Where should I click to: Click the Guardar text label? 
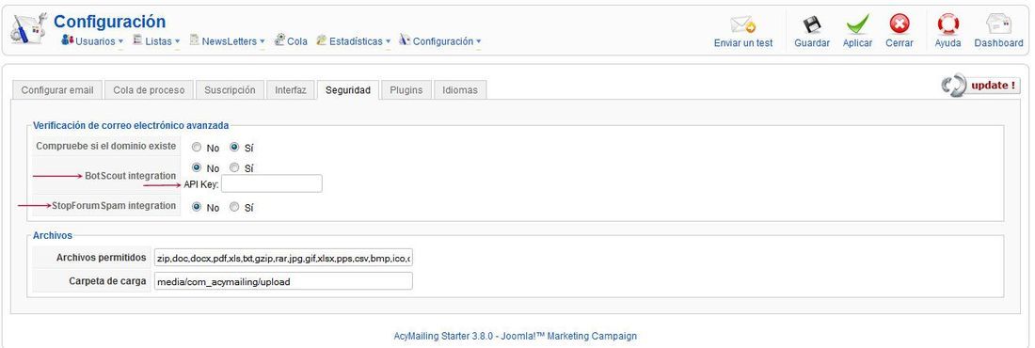pyautogui.click(x=812, y=43)
